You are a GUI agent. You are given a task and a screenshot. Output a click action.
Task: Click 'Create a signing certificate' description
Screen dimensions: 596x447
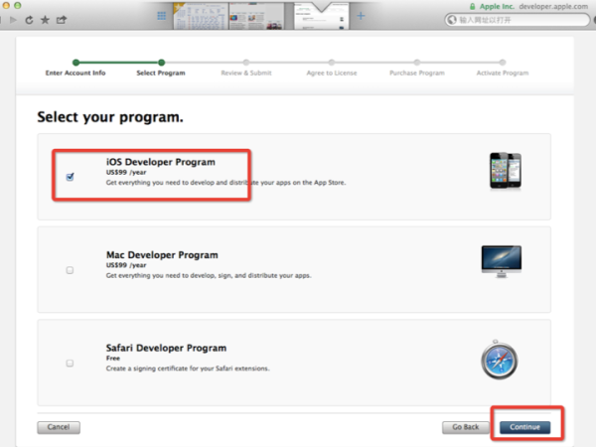coord(188,369)
